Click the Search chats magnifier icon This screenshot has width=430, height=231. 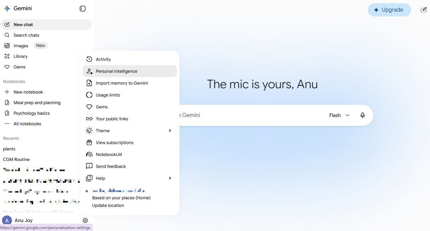[7, 35]
